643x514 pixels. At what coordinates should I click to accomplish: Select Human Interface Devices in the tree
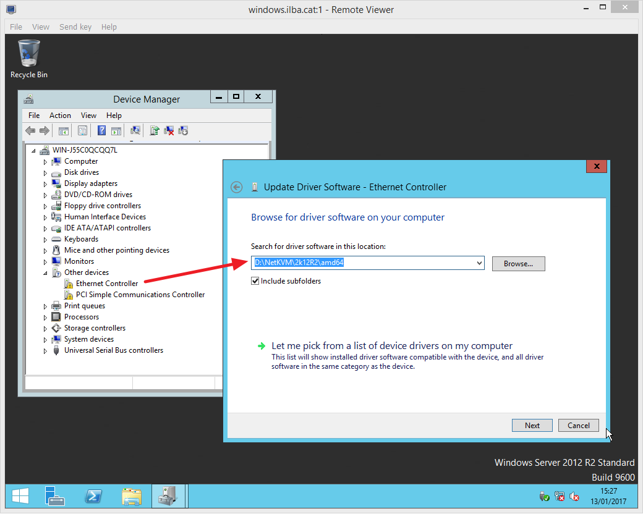coord(105,217)
